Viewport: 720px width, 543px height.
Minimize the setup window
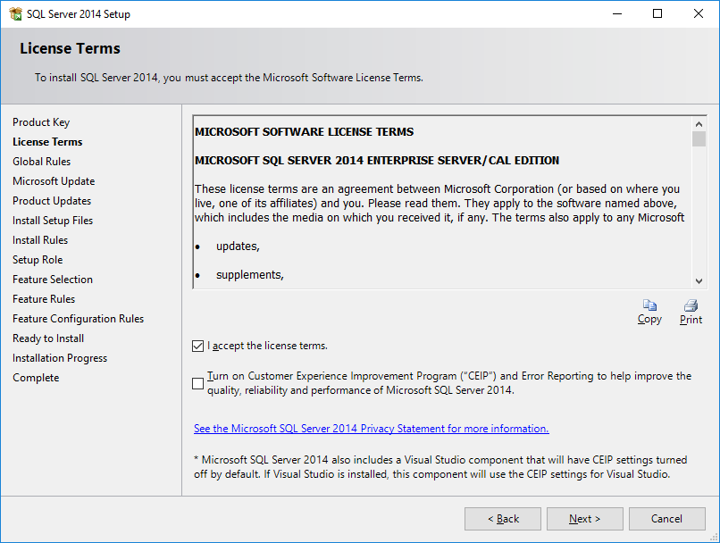point(617,13)
